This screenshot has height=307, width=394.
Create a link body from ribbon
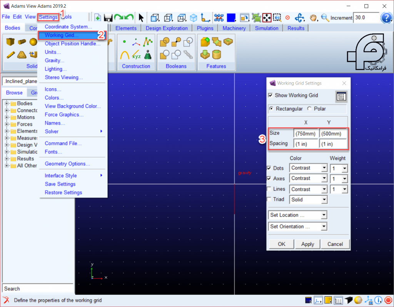click(10, 55)
